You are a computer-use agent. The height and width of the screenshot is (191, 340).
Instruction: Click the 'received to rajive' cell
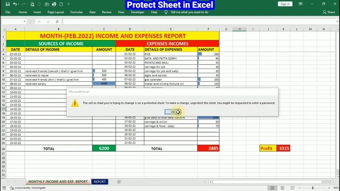point(58,75)
